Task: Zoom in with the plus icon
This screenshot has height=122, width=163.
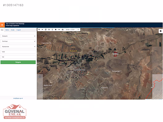Action: [x=39, y=30]
